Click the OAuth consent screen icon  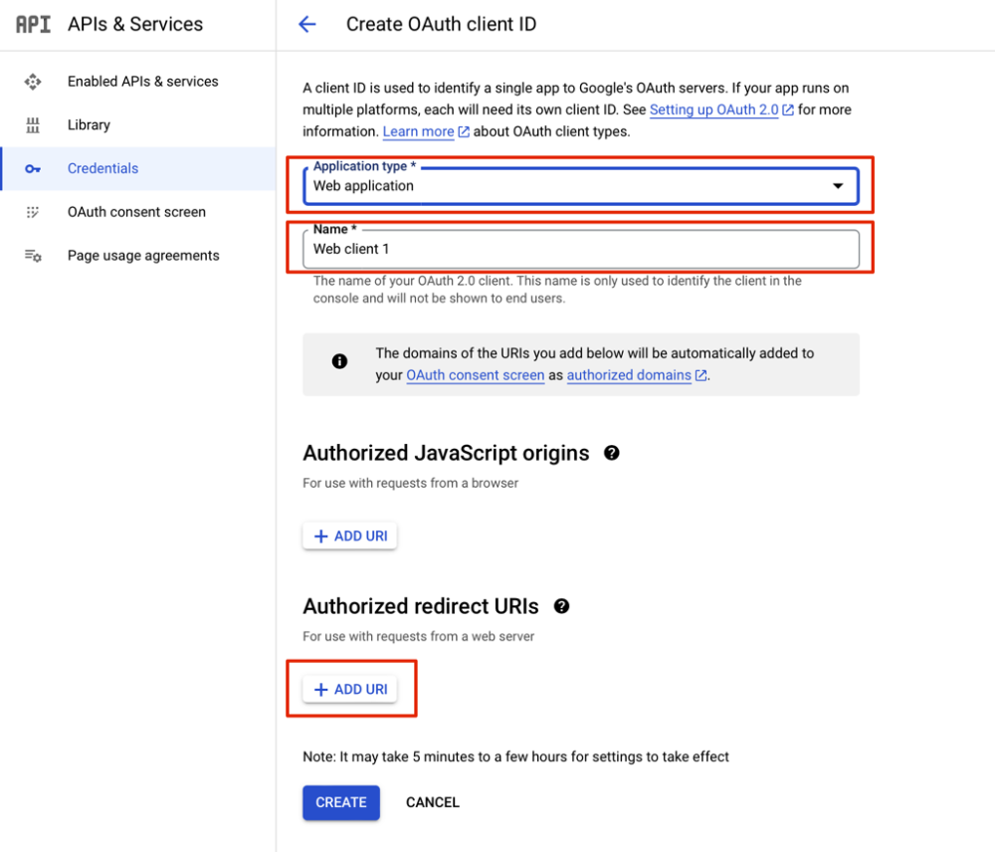click(x=33, y=212)
